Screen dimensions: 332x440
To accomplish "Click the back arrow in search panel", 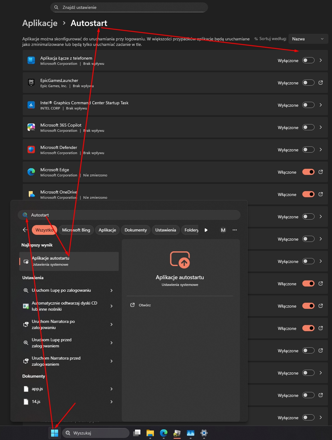I will click(x=25, y=230).
